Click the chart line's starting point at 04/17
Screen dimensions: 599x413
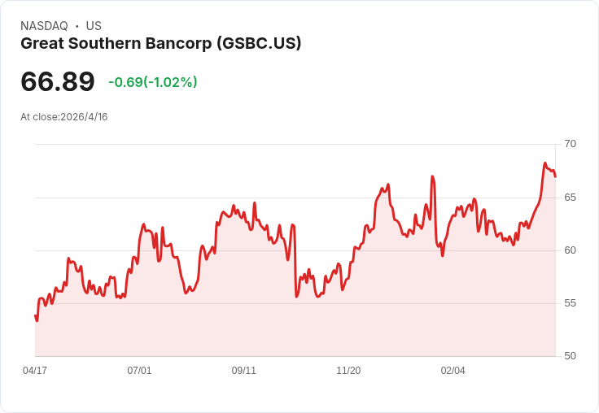[36, 315]
